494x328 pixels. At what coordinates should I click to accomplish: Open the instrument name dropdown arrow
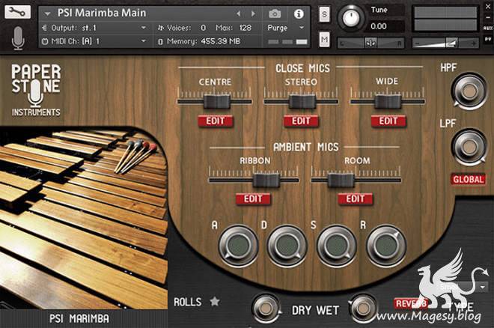(x=48, y=14)
